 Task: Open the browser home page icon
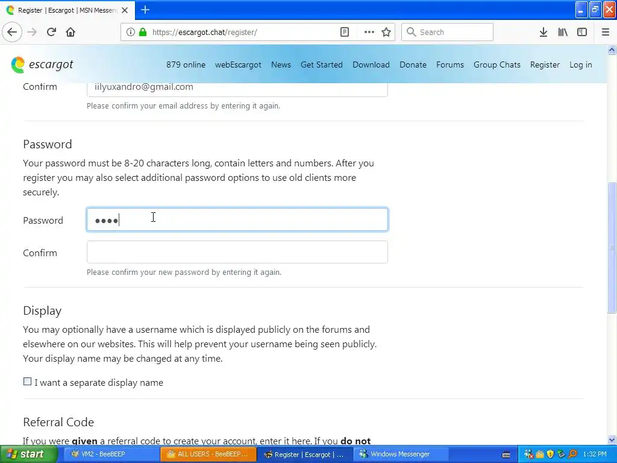(x=70, y=32)
